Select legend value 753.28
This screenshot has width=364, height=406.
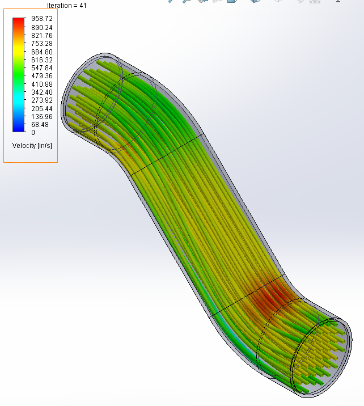42,44
